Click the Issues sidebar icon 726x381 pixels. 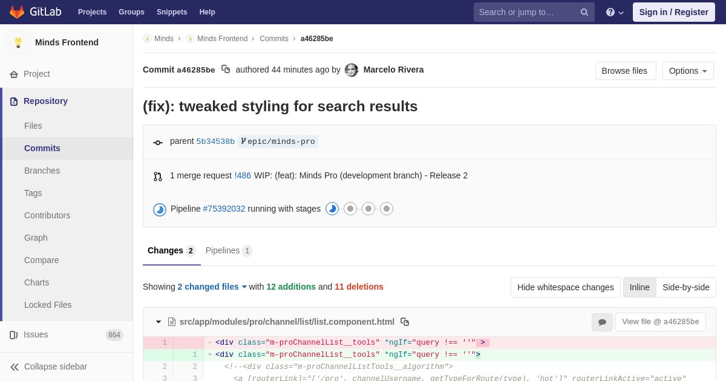tap(14, 335)
